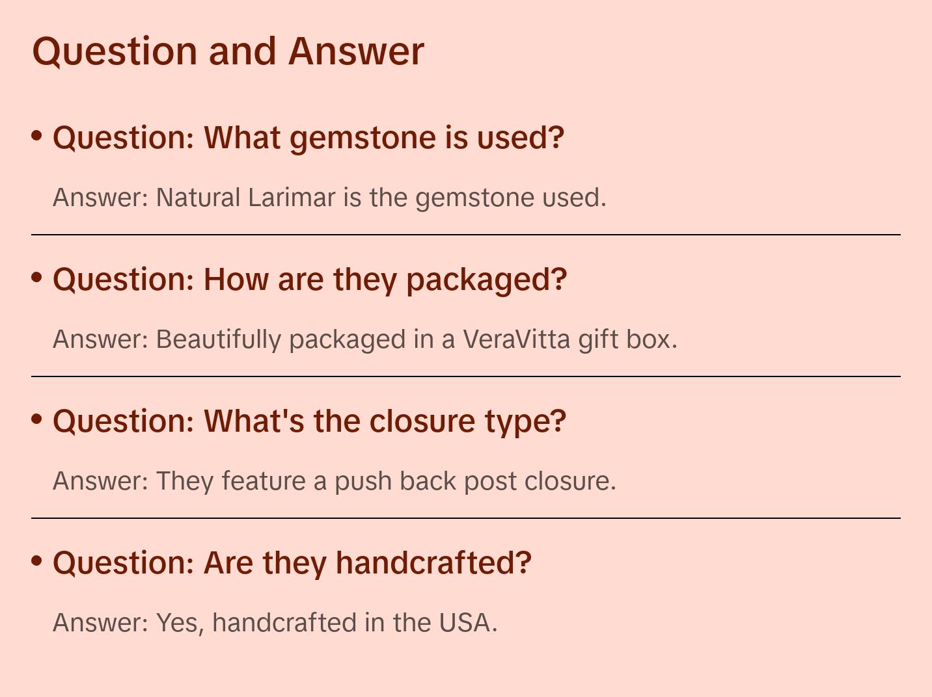Expand the "How are they packaged?" question
Viewport: 932px width, 697px height.
[310, 279]
